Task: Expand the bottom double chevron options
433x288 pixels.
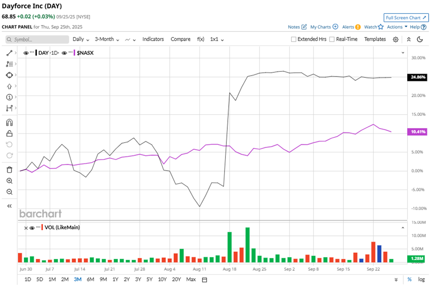Action: pos(396,280)
